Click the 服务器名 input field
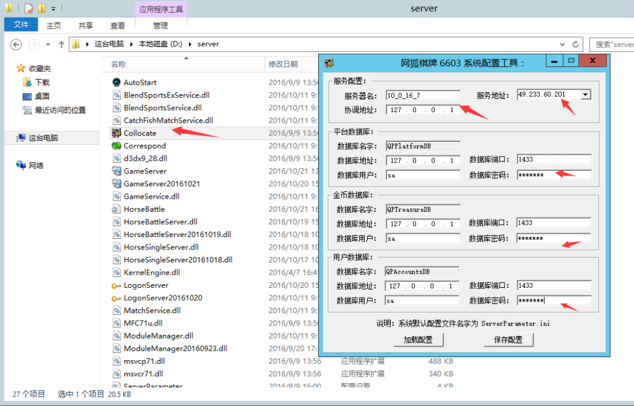The image size is (634, 406). tap(423, 95)
